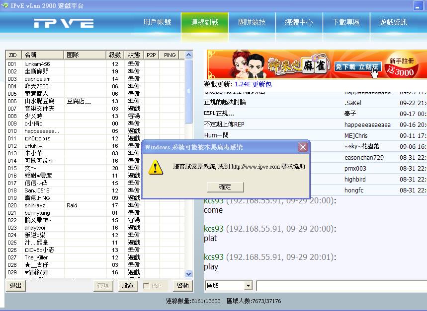Click the 豆腐店 team cell
Image resolution: width=427 pixels, height=311 pixels.
pyautogui.click(x=79, y=101)
